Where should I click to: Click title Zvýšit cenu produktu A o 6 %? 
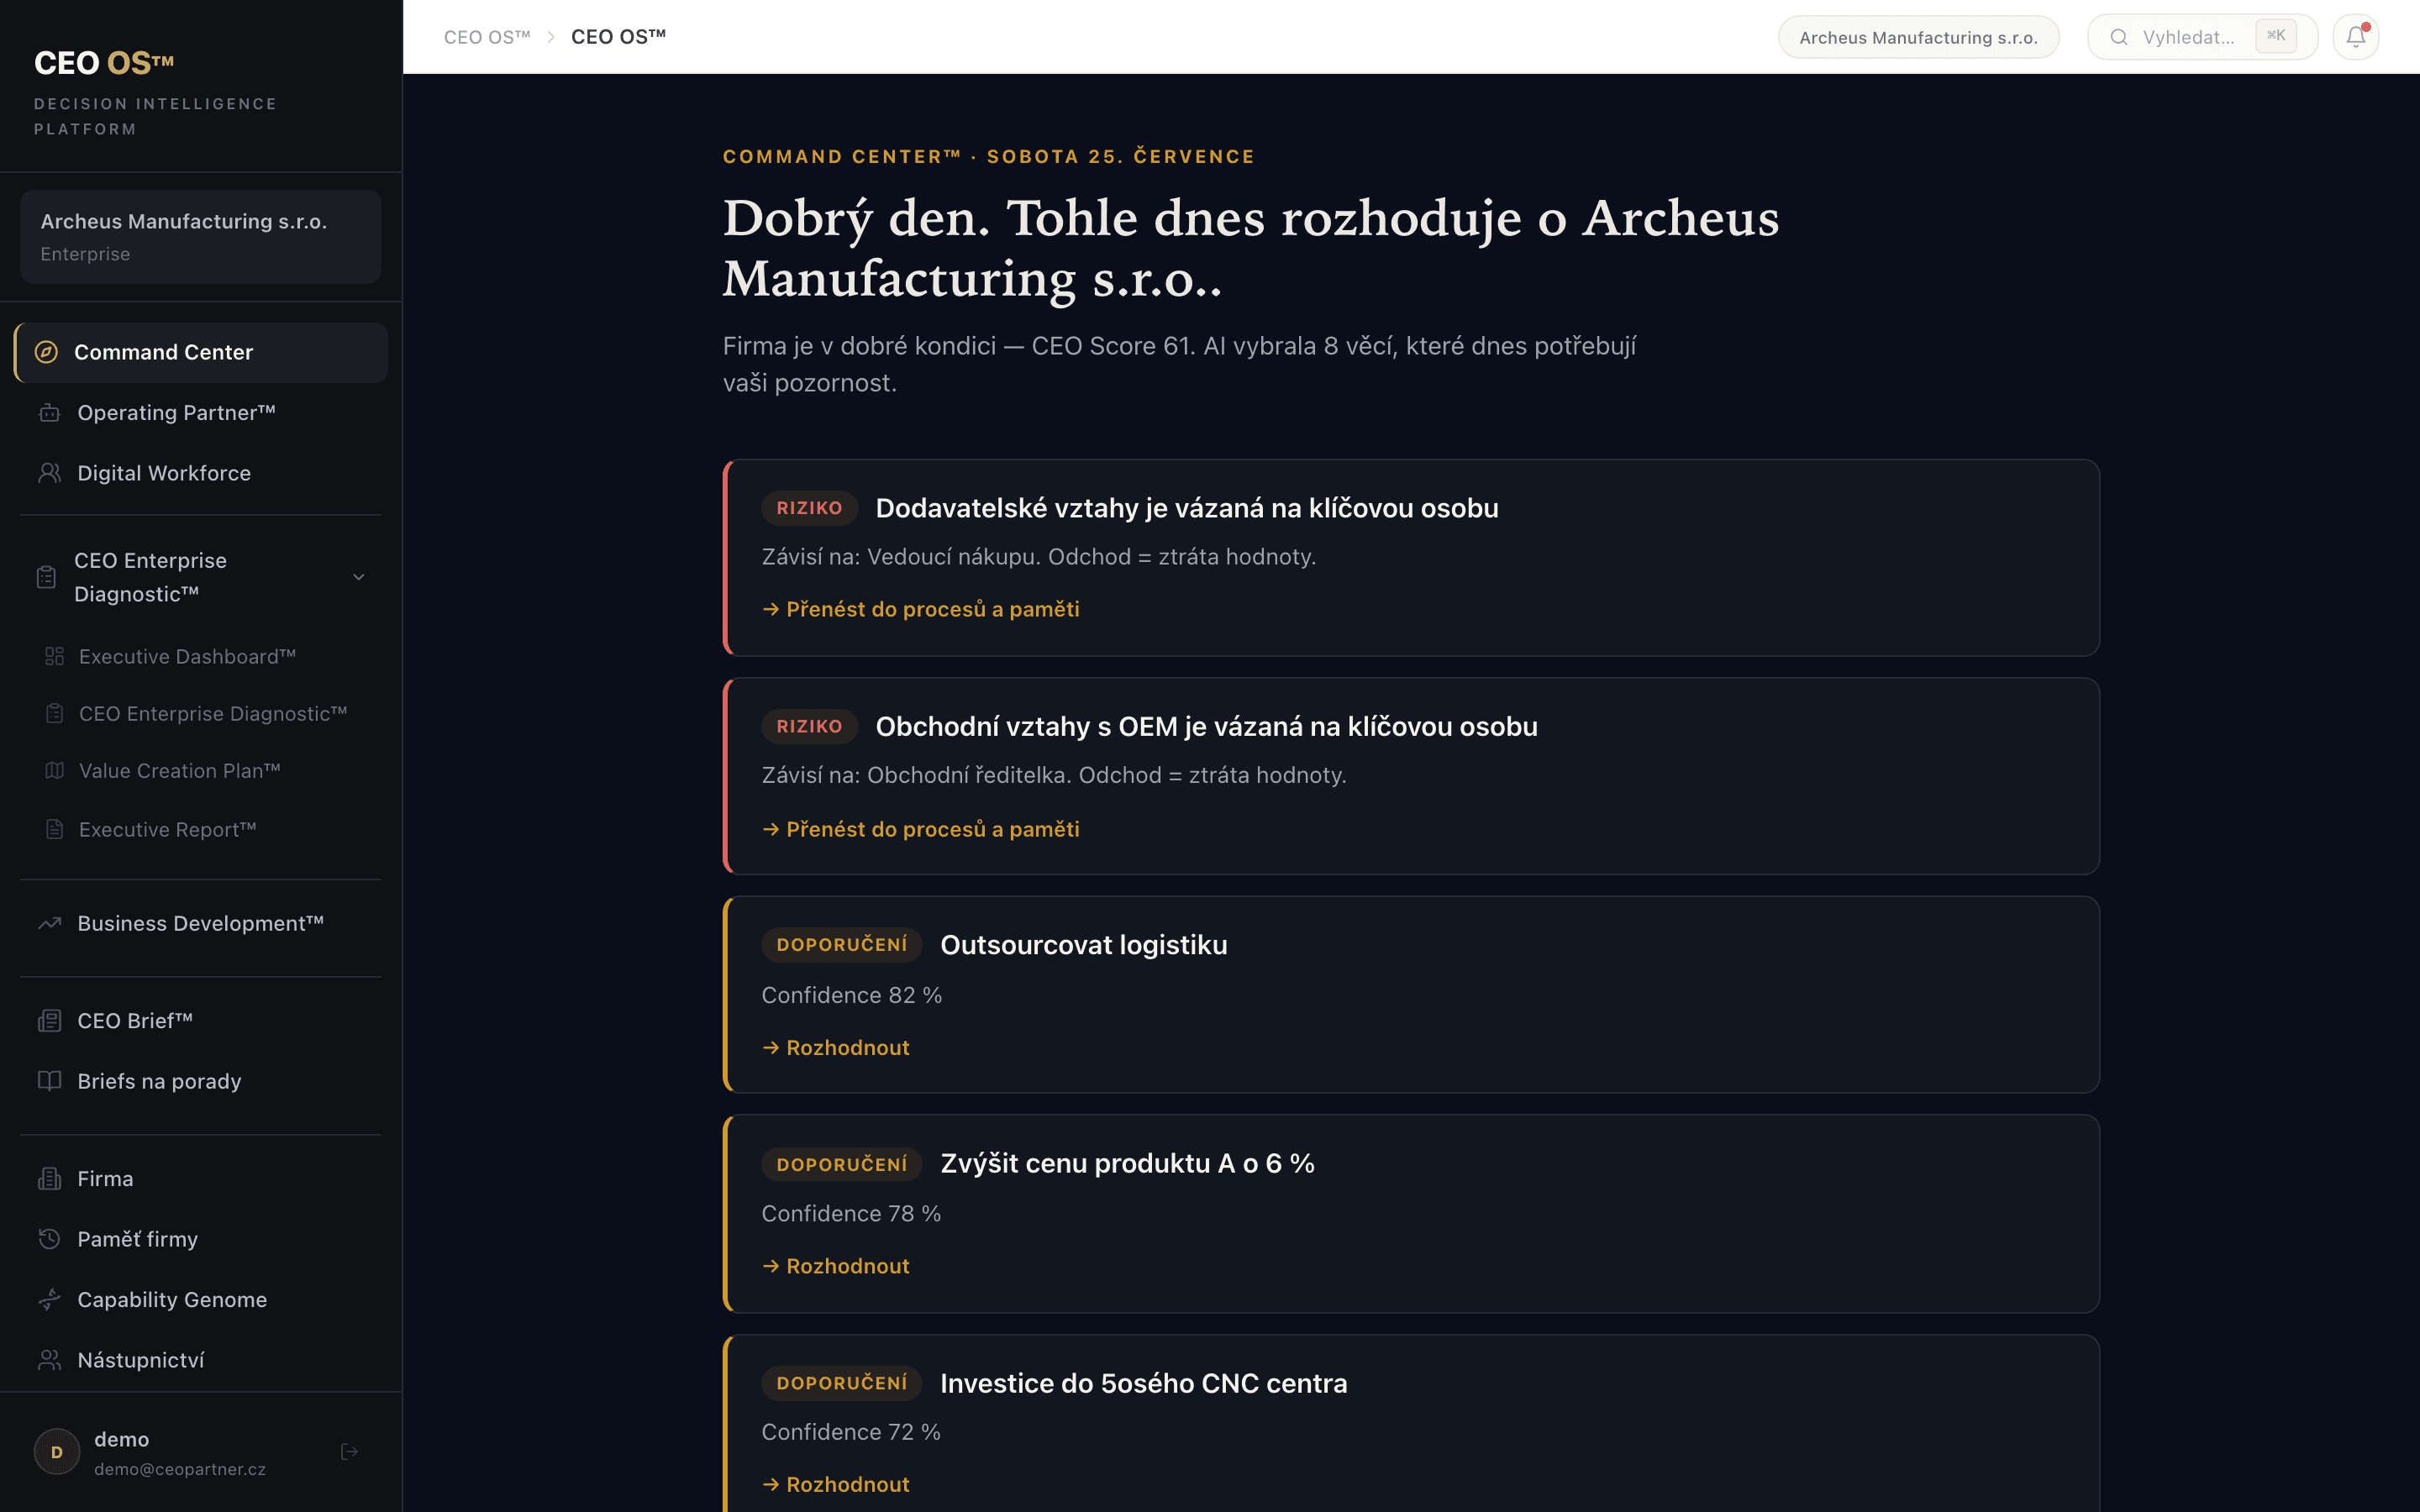click(x=1127, y=1163)
